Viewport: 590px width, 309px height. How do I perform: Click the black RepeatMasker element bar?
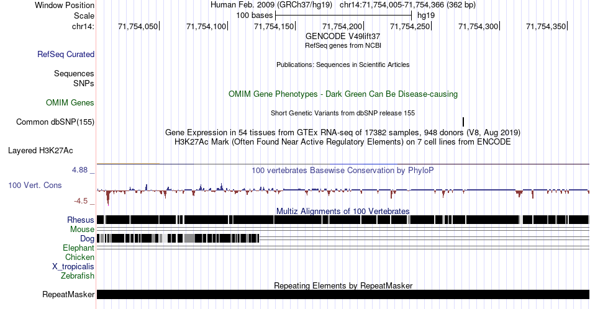[x=343, y=294]
